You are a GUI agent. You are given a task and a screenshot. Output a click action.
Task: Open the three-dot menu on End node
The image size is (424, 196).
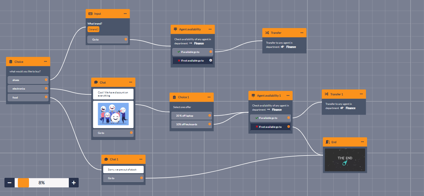pyautogui.click(x=362, y=142)
